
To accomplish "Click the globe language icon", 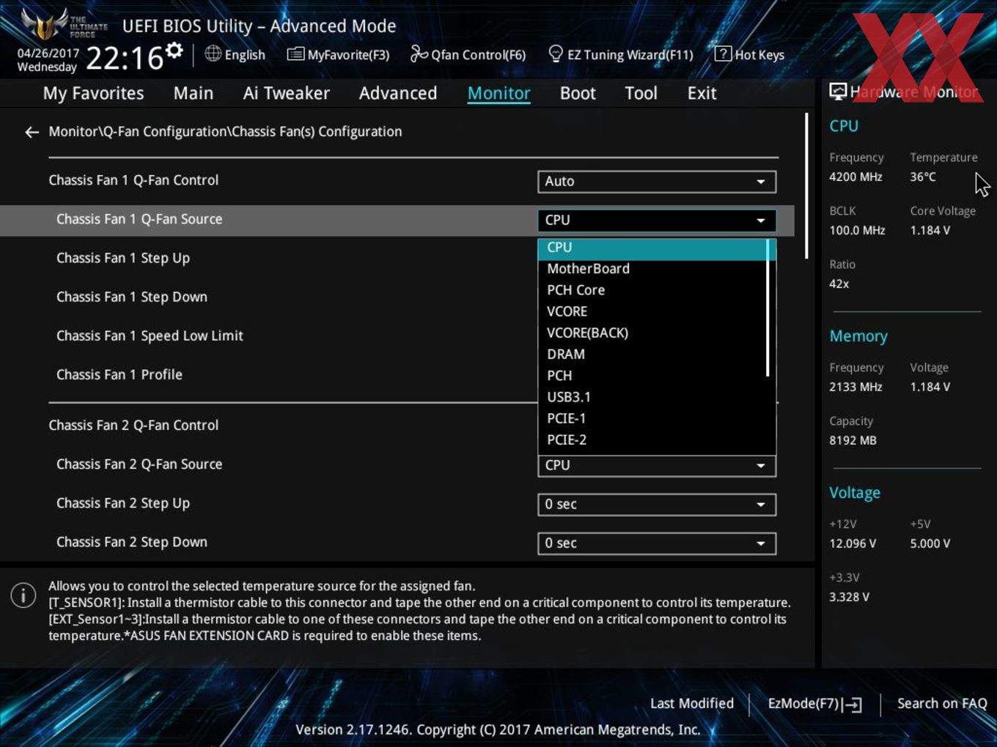I will 213,53.
